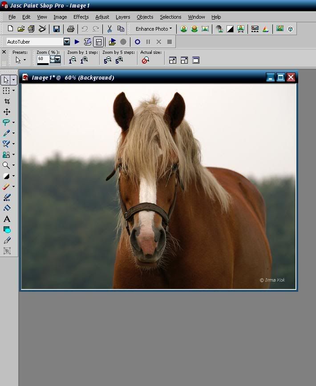The height and width of the screenshot is (386, 316).
Task: Open the AutoTuber script dropdown
Action: tap(67, 42)
